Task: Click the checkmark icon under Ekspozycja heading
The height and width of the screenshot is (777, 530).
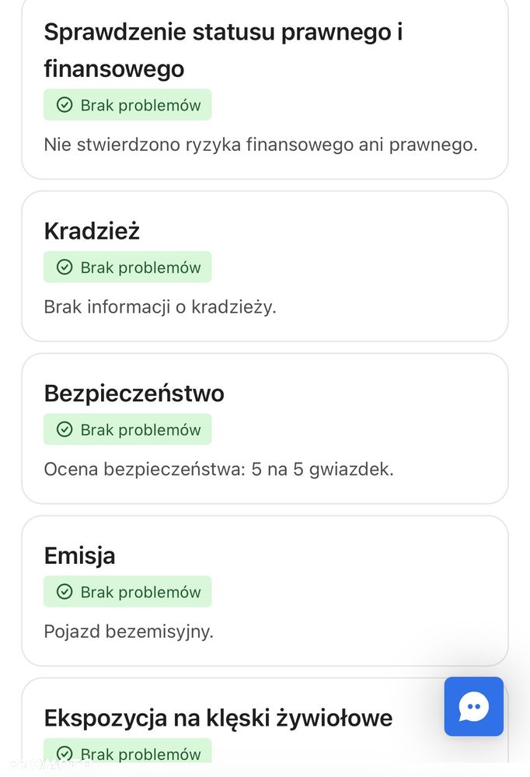Action: click(x=65, y=753)
